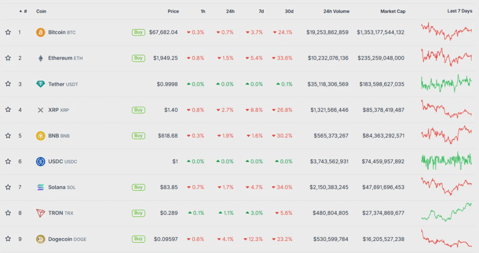Open the Solana coin name link
The width and height of the screenshot is (479, 253).
click(x=57, y=187)
